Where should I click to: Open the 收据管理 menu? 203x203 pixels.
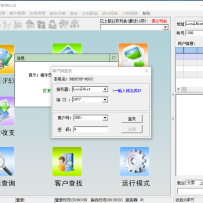click(x=37, y=14)
